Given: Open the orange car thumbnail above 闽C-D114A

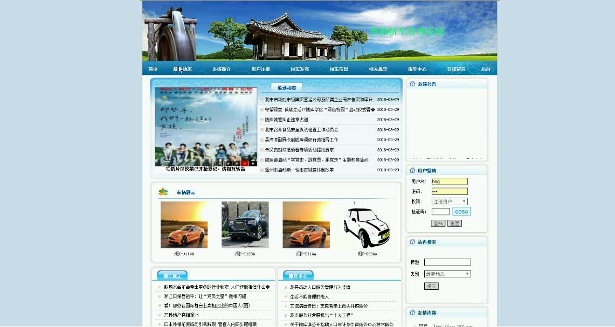Looking at the screenshot, I should pyautogui.click(x=306, y=225).
